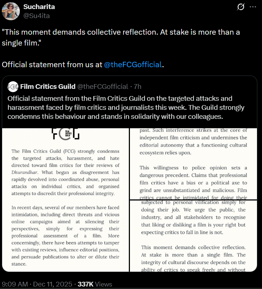Click the Sucharita display name

[39, 7]
